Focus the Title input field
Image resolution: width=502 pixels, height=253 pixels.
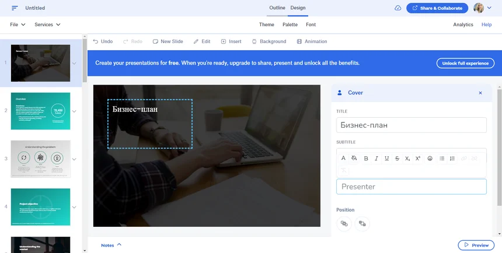coord(411,125)
